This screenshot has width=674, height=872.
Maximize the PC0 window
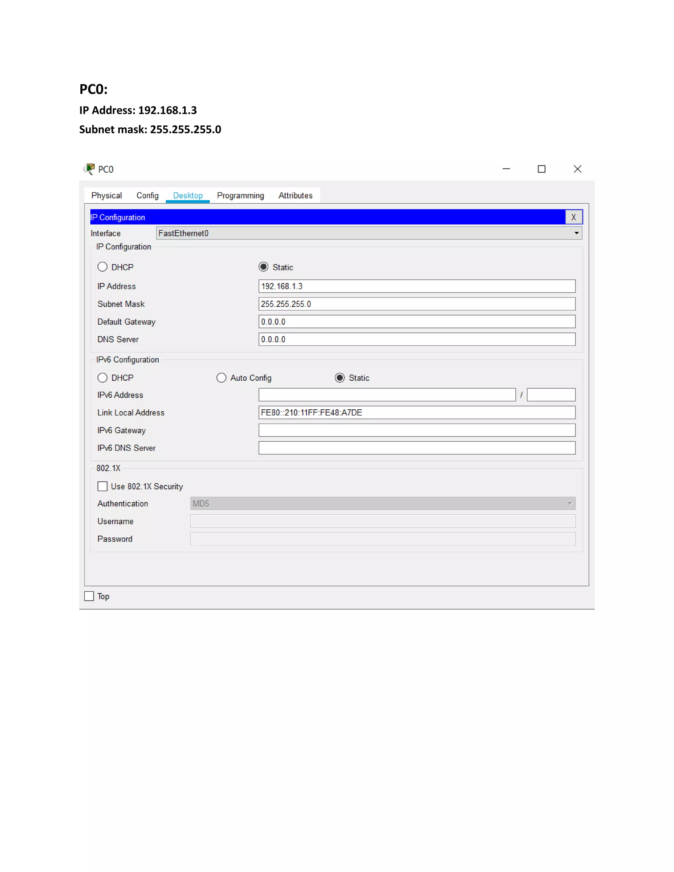(x=541, y=169)
